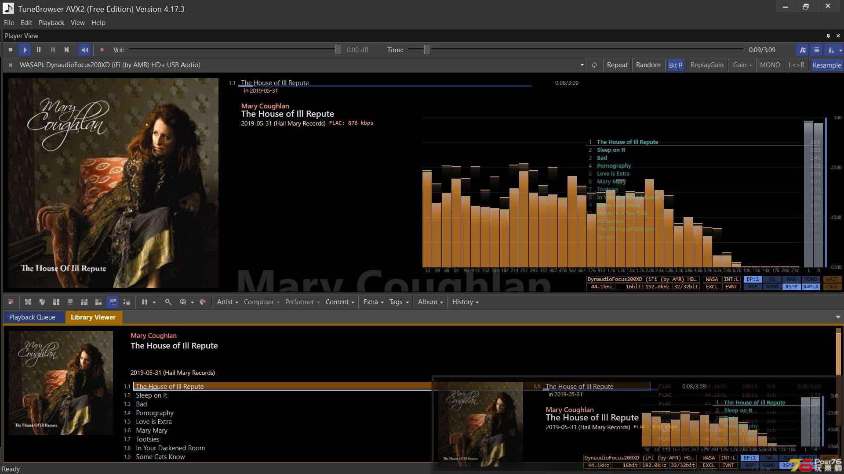Viewport: 844px width, 474px height.
Task: Toggle the Resample button
Action: (x=826, y=65)
